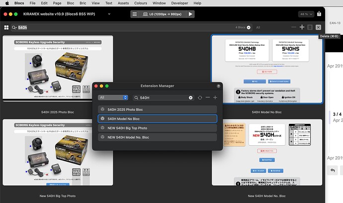This screenshot has height=203, width=343.
Task: Open the Bloc menu
Action: click(x=71, y=3)
